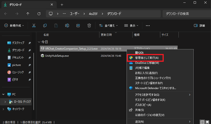Click the UnityHubSetup.exe file icon

(42, 56)
